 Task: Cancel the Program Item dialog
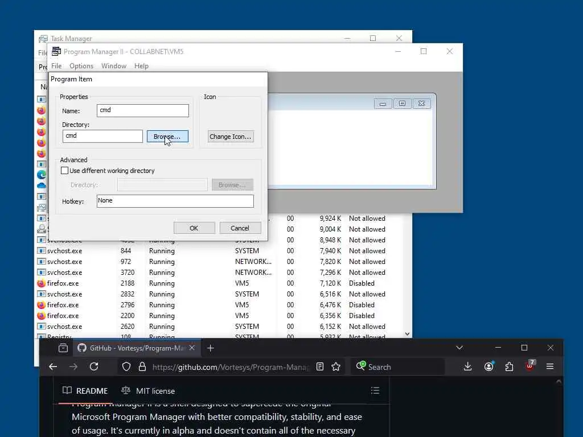240,228
